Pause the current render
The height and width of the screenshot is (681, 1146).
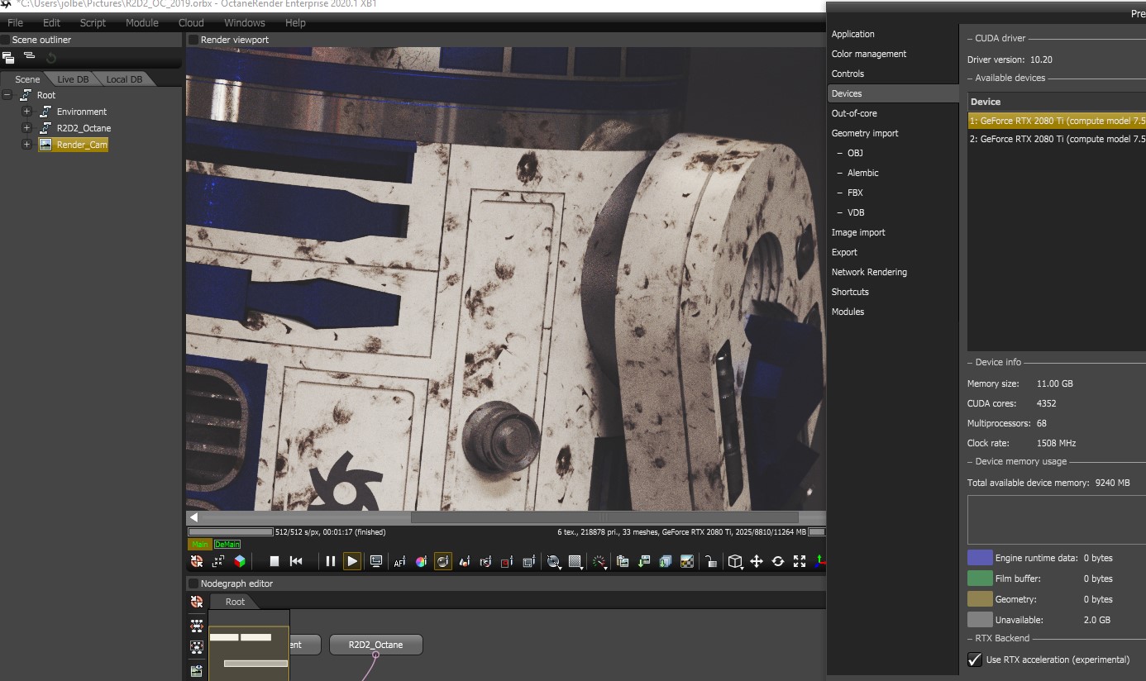(x=331, y=561)
